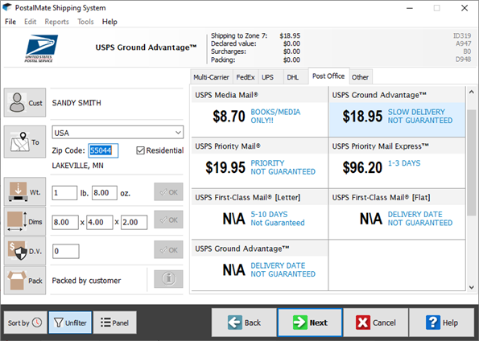The height and width of the screenshot is (341, 479).
Task: Switch to the Other tab
Action: click(x=360, y=77)
